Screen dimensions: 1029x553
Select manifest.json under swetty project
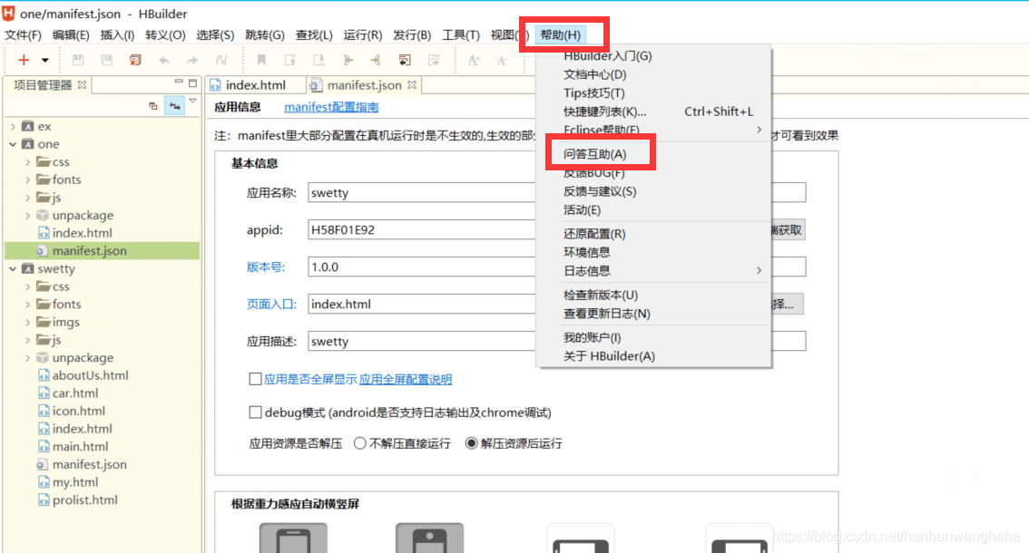click(x=89, y=464)
